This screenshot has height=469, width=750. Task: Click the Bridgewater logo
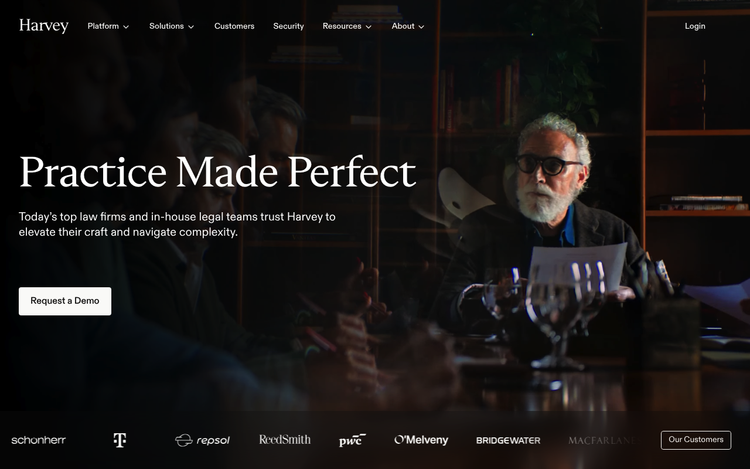click(x=508, y=440)
